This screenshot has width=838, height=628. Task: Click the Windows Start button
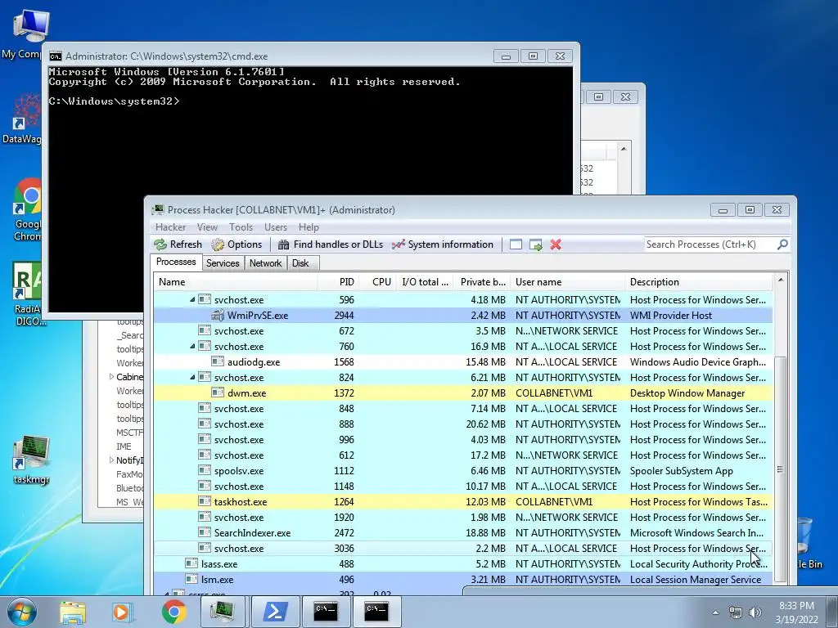[22, 612]
